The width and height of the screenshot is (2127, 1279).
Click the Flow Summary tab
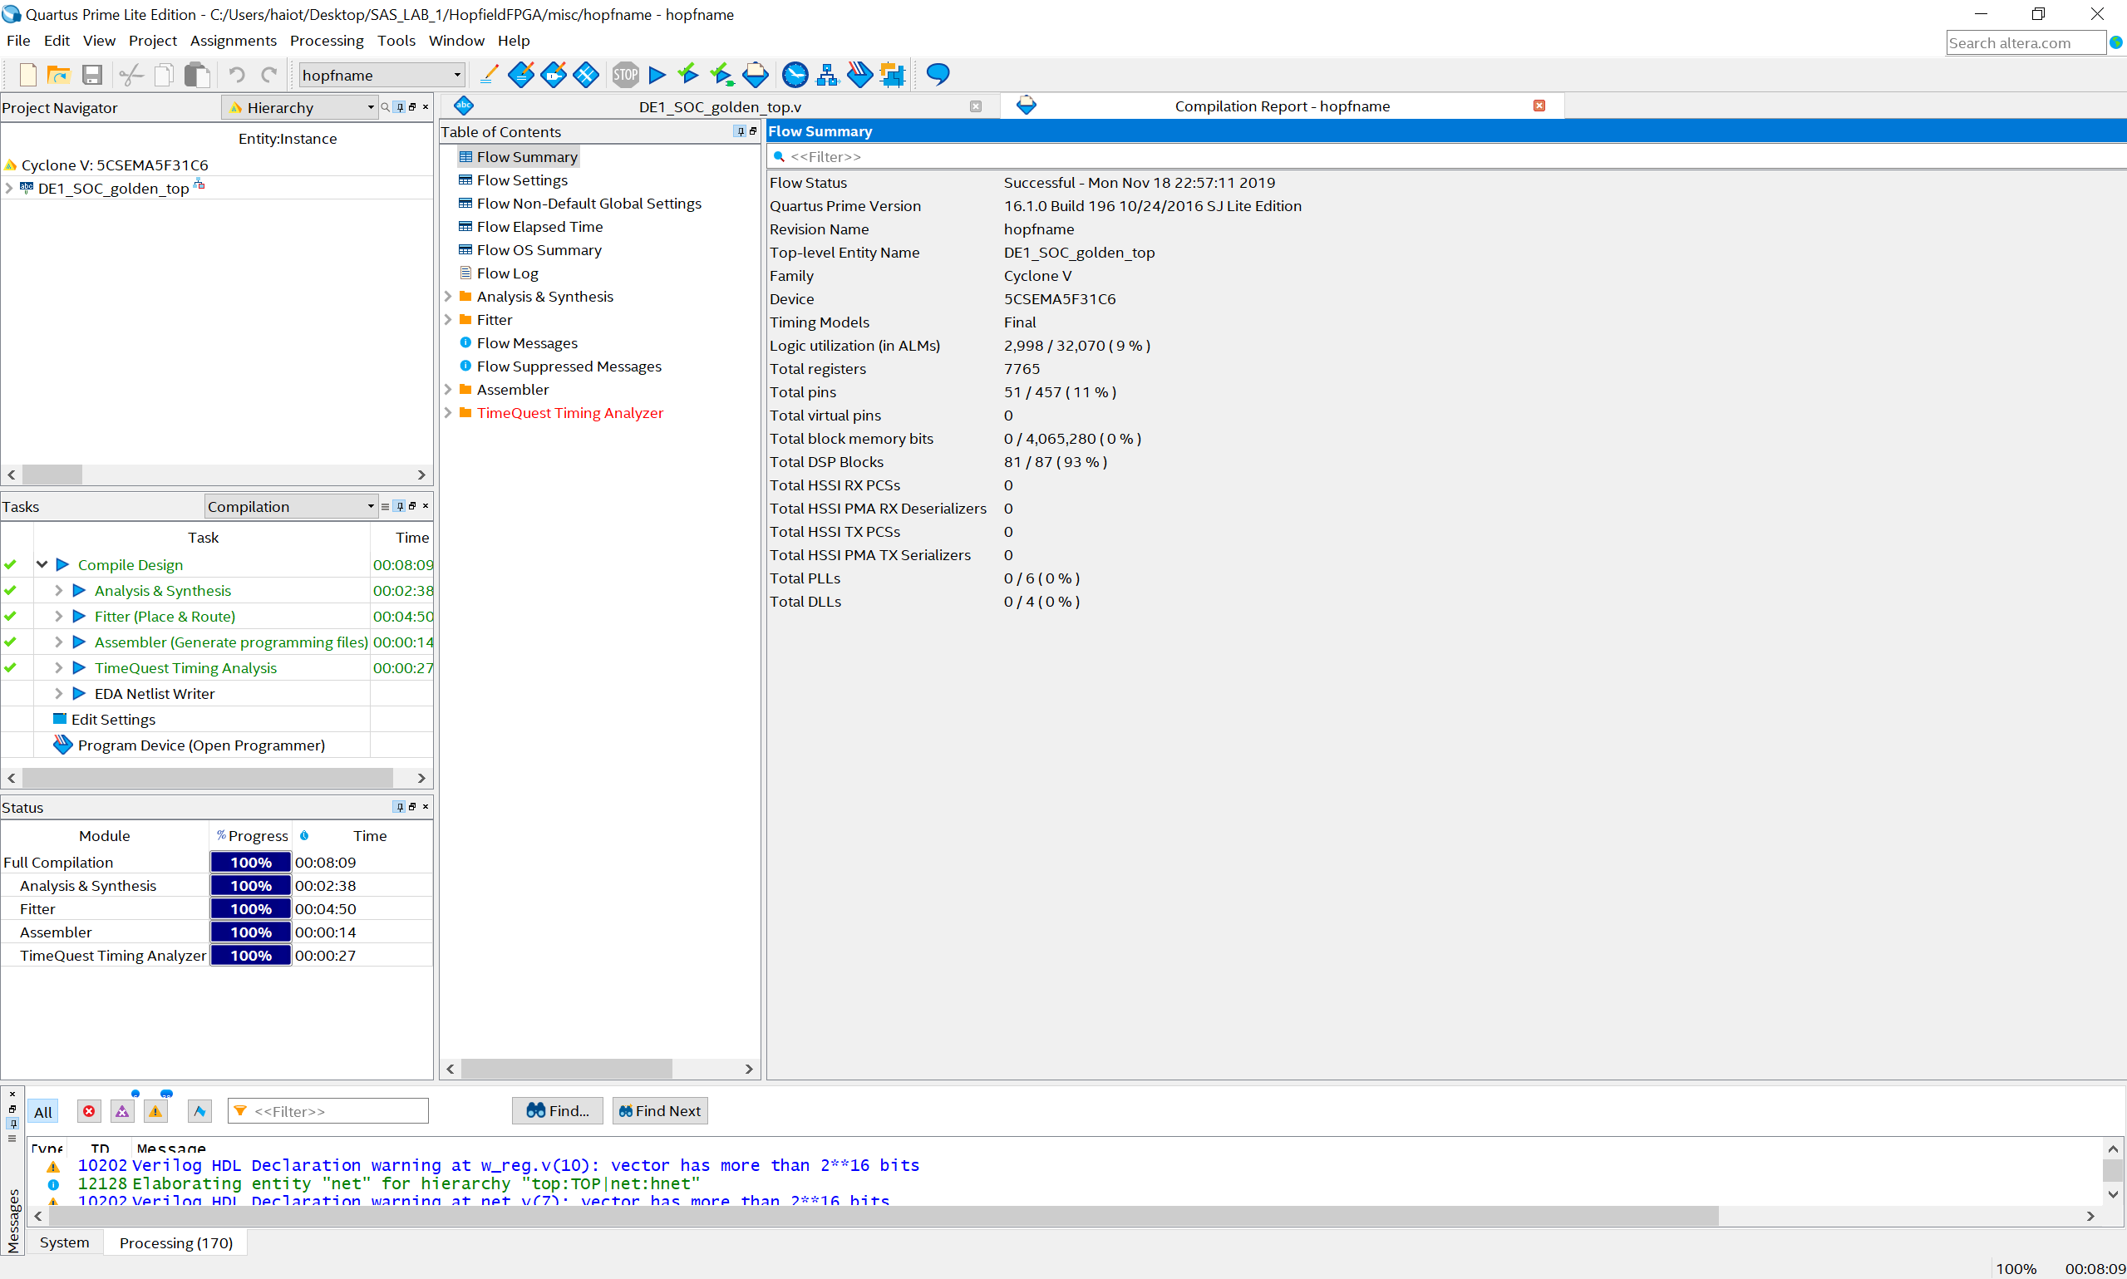click(x=820, y=130)
